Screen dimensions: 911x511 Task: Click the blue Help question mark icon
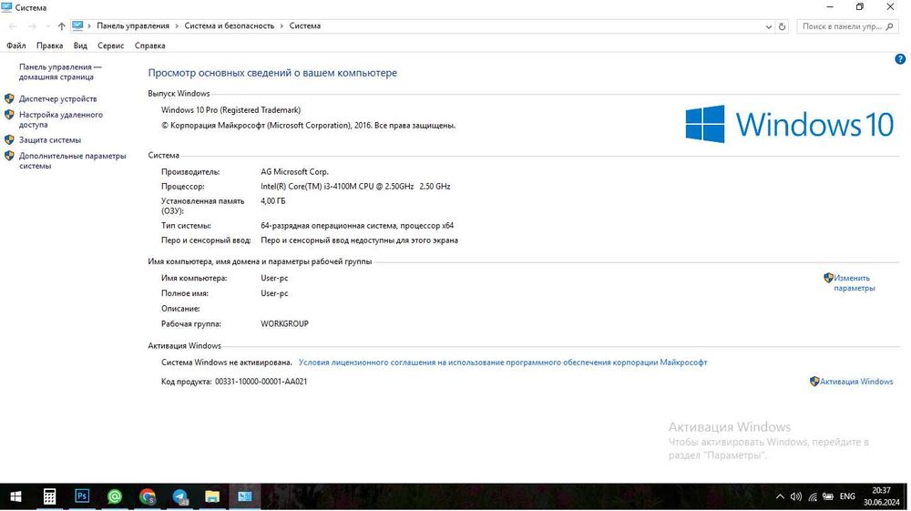tap(900, 58)
